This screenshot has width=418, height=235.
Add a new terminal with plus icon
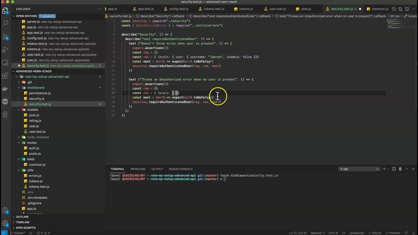pos(384,169)
